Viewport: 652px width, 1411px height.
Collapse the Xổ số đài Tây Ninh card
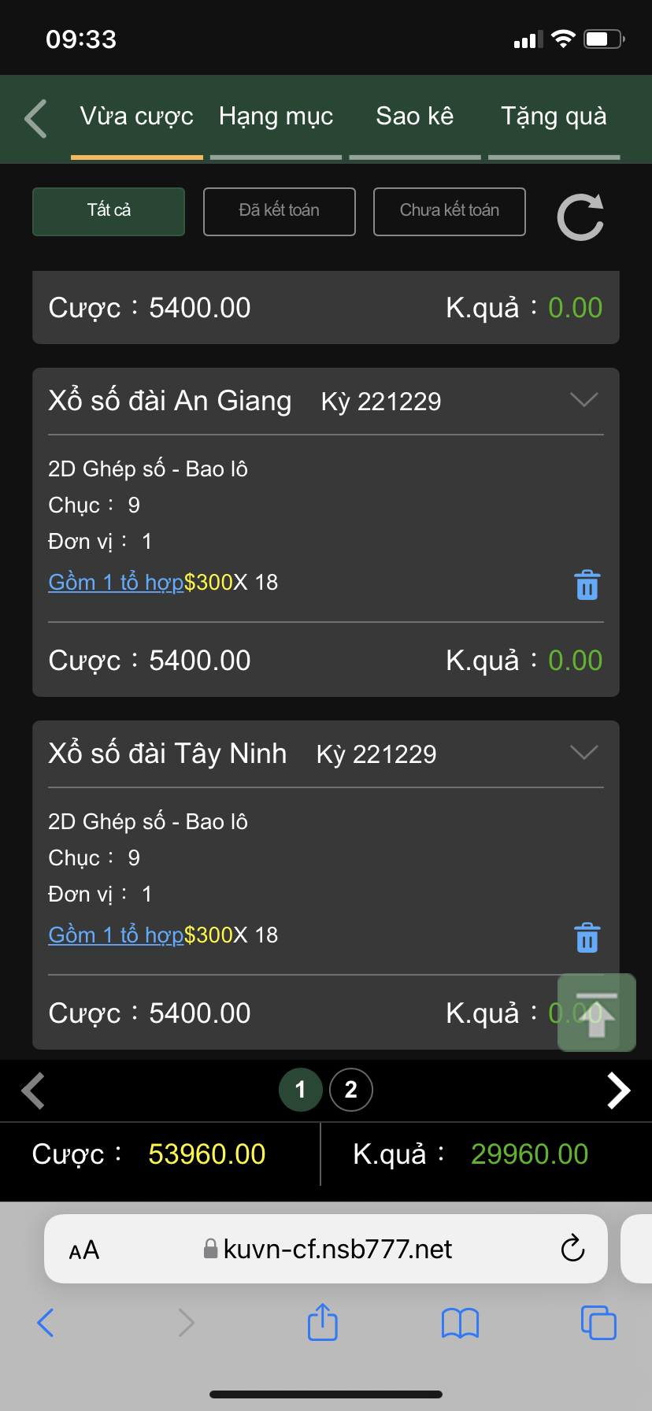[583, 753]
